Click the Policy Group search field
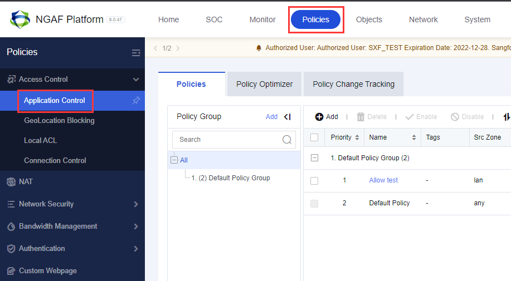 click(x=228, y=140)
